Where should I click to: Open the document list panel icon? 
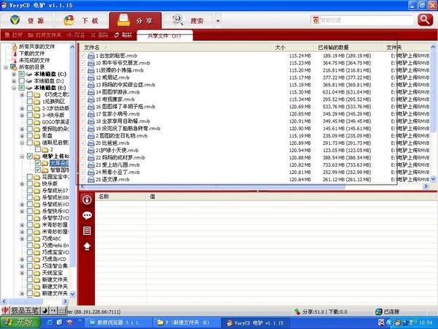coord(87,231)
